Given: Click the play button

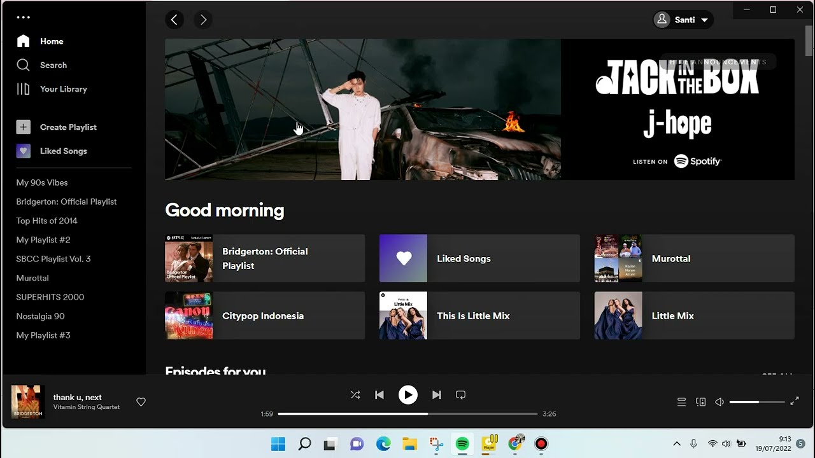Looking at the screenshot, I should point(408,395).
